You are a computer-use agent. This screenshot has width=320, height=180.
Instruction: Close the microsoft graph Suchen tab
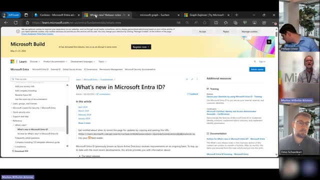178,15
